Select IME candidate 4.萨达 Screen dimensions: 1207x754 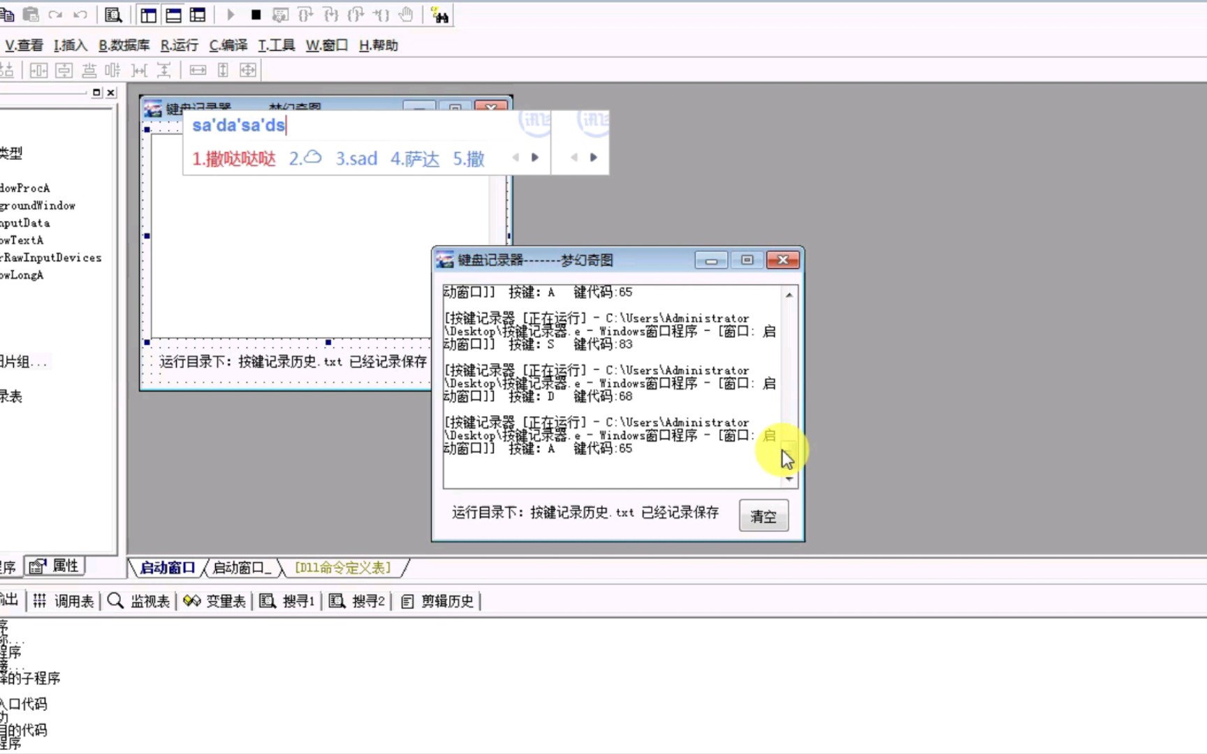(x=415, y=159)
